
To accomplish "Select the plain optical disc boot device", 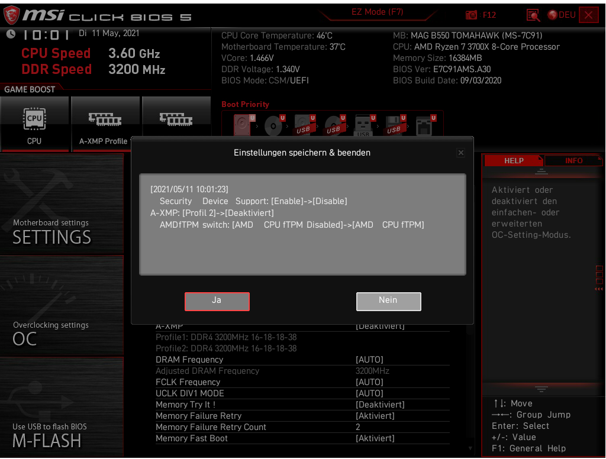I will 275,124.
